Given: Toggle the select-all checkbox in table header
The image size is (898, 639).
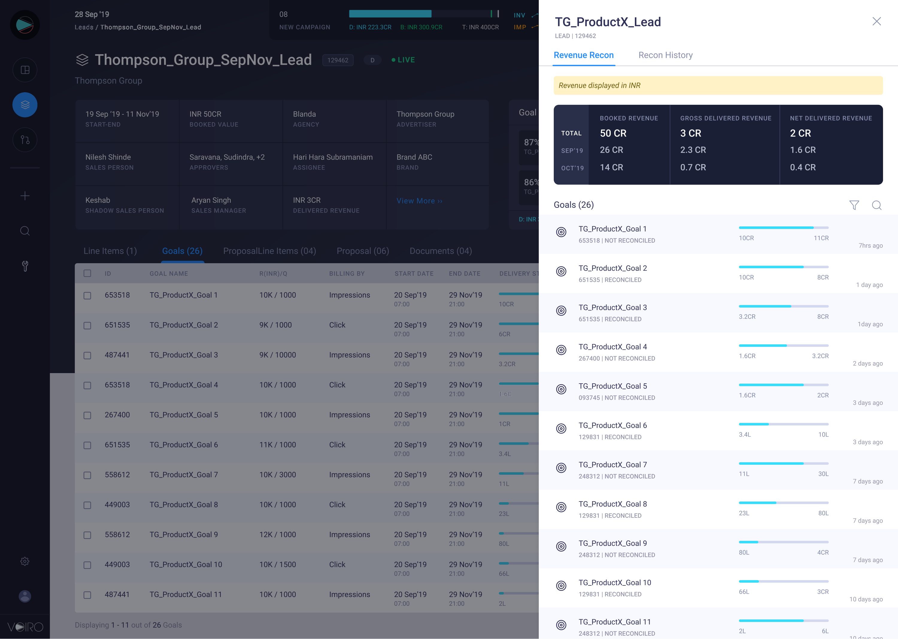Looking at the screenshot, I should 87,273.
